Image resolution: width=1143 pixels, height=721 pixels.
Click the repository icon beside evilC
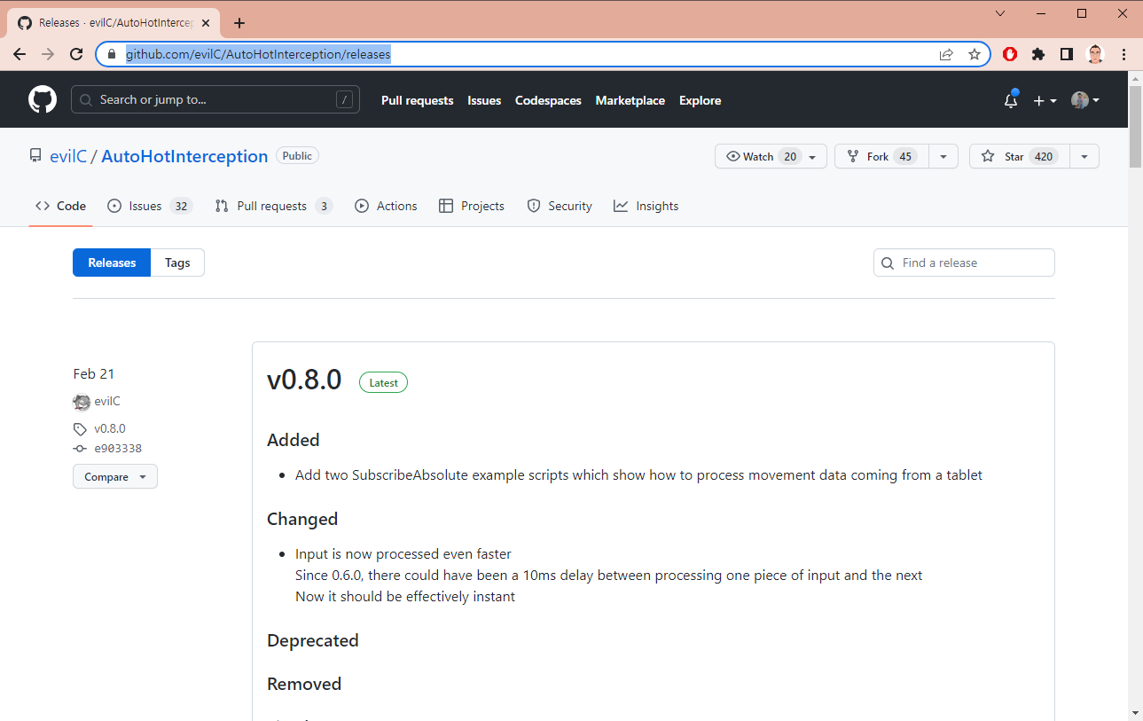tap(35, 156)
